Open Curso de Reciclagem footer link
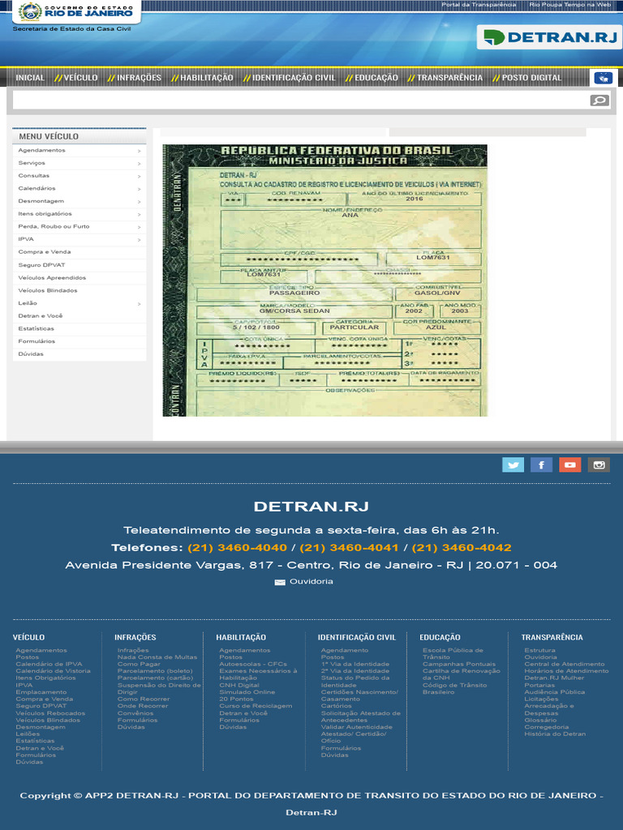This screenshot has height=830, width=623. pyautogui.click(x=256, y=706)
